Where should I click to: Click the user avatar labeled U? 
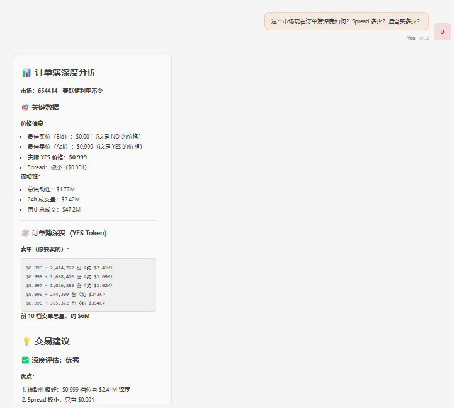pyautogui.click(x=442, y=31)
